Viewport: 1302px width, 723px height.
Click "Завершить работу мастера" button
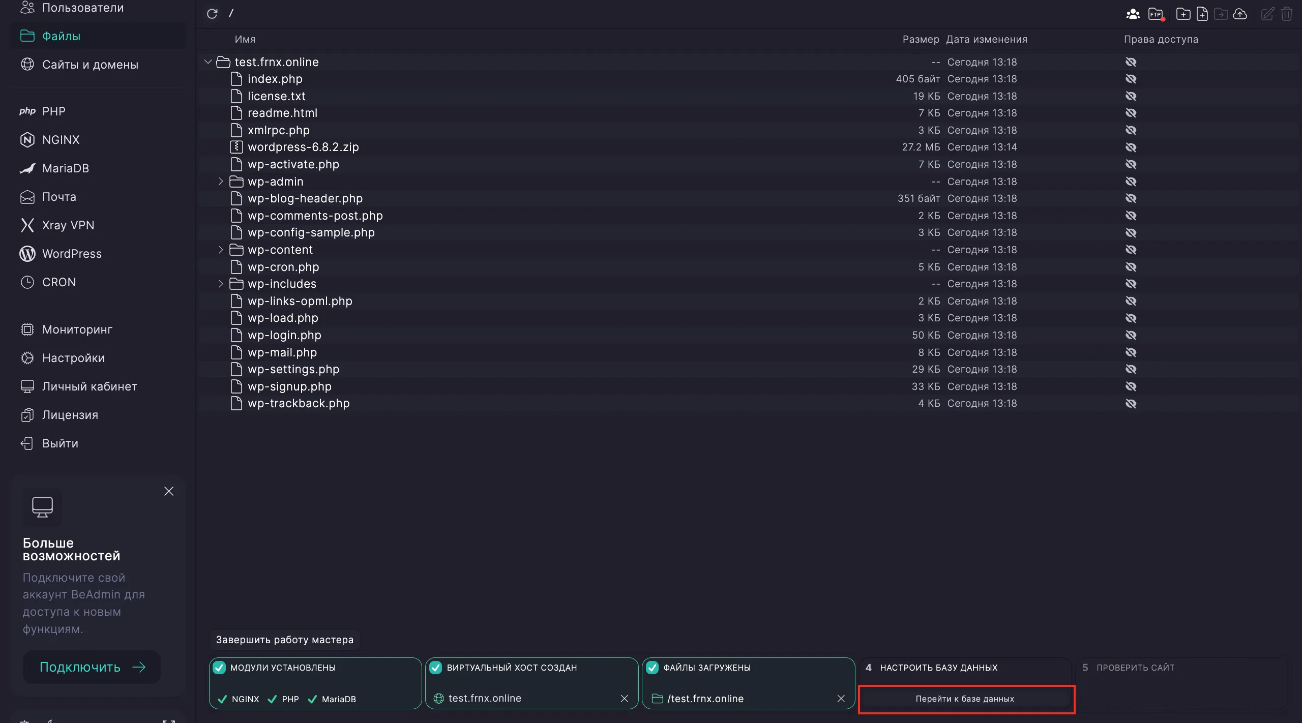click(x=284, y=640)
